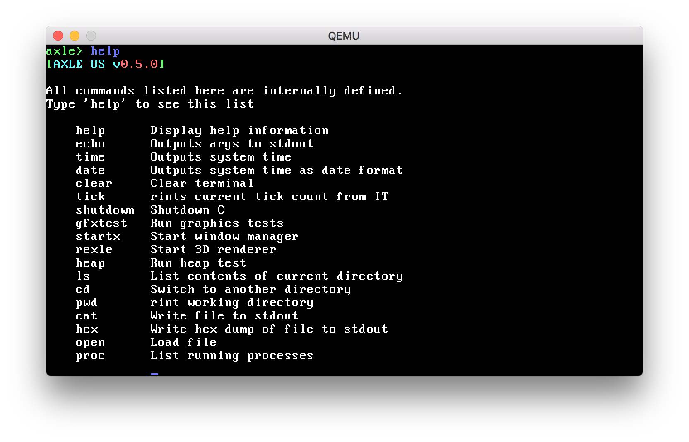Click the 'cat' command name
689x442 pixels.
click(x=87, y=316)
